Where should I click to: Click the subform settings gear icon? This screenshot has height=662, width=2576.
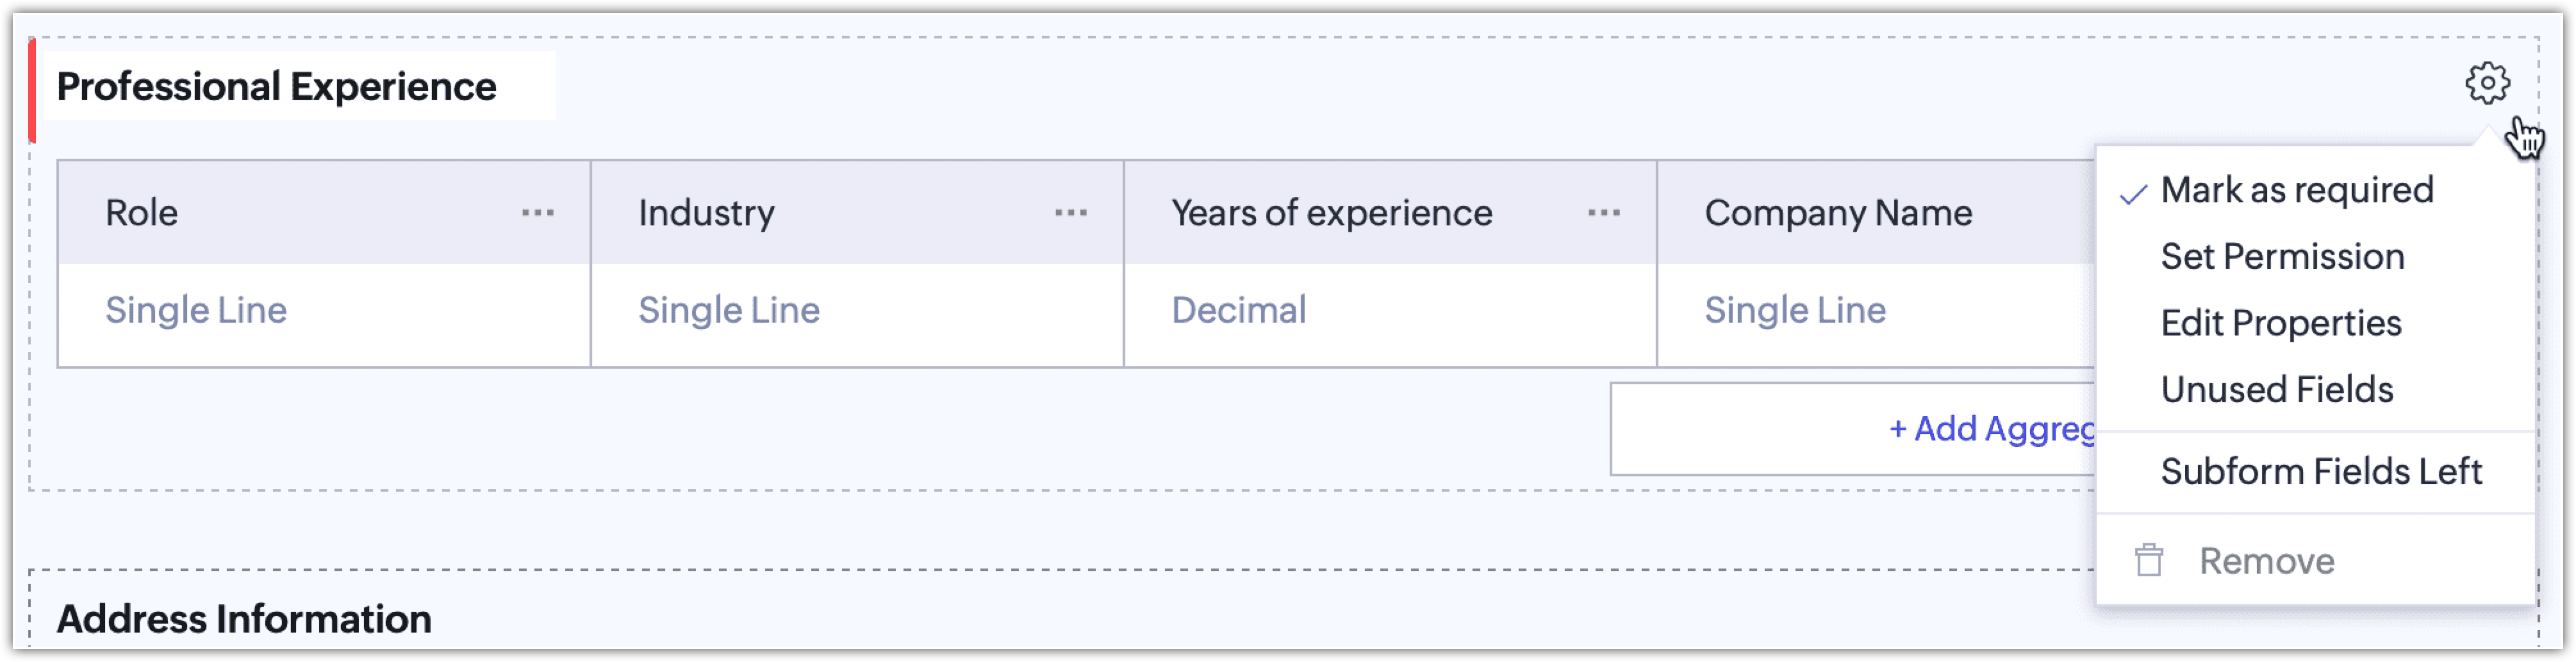click(x=2486, y=83)
